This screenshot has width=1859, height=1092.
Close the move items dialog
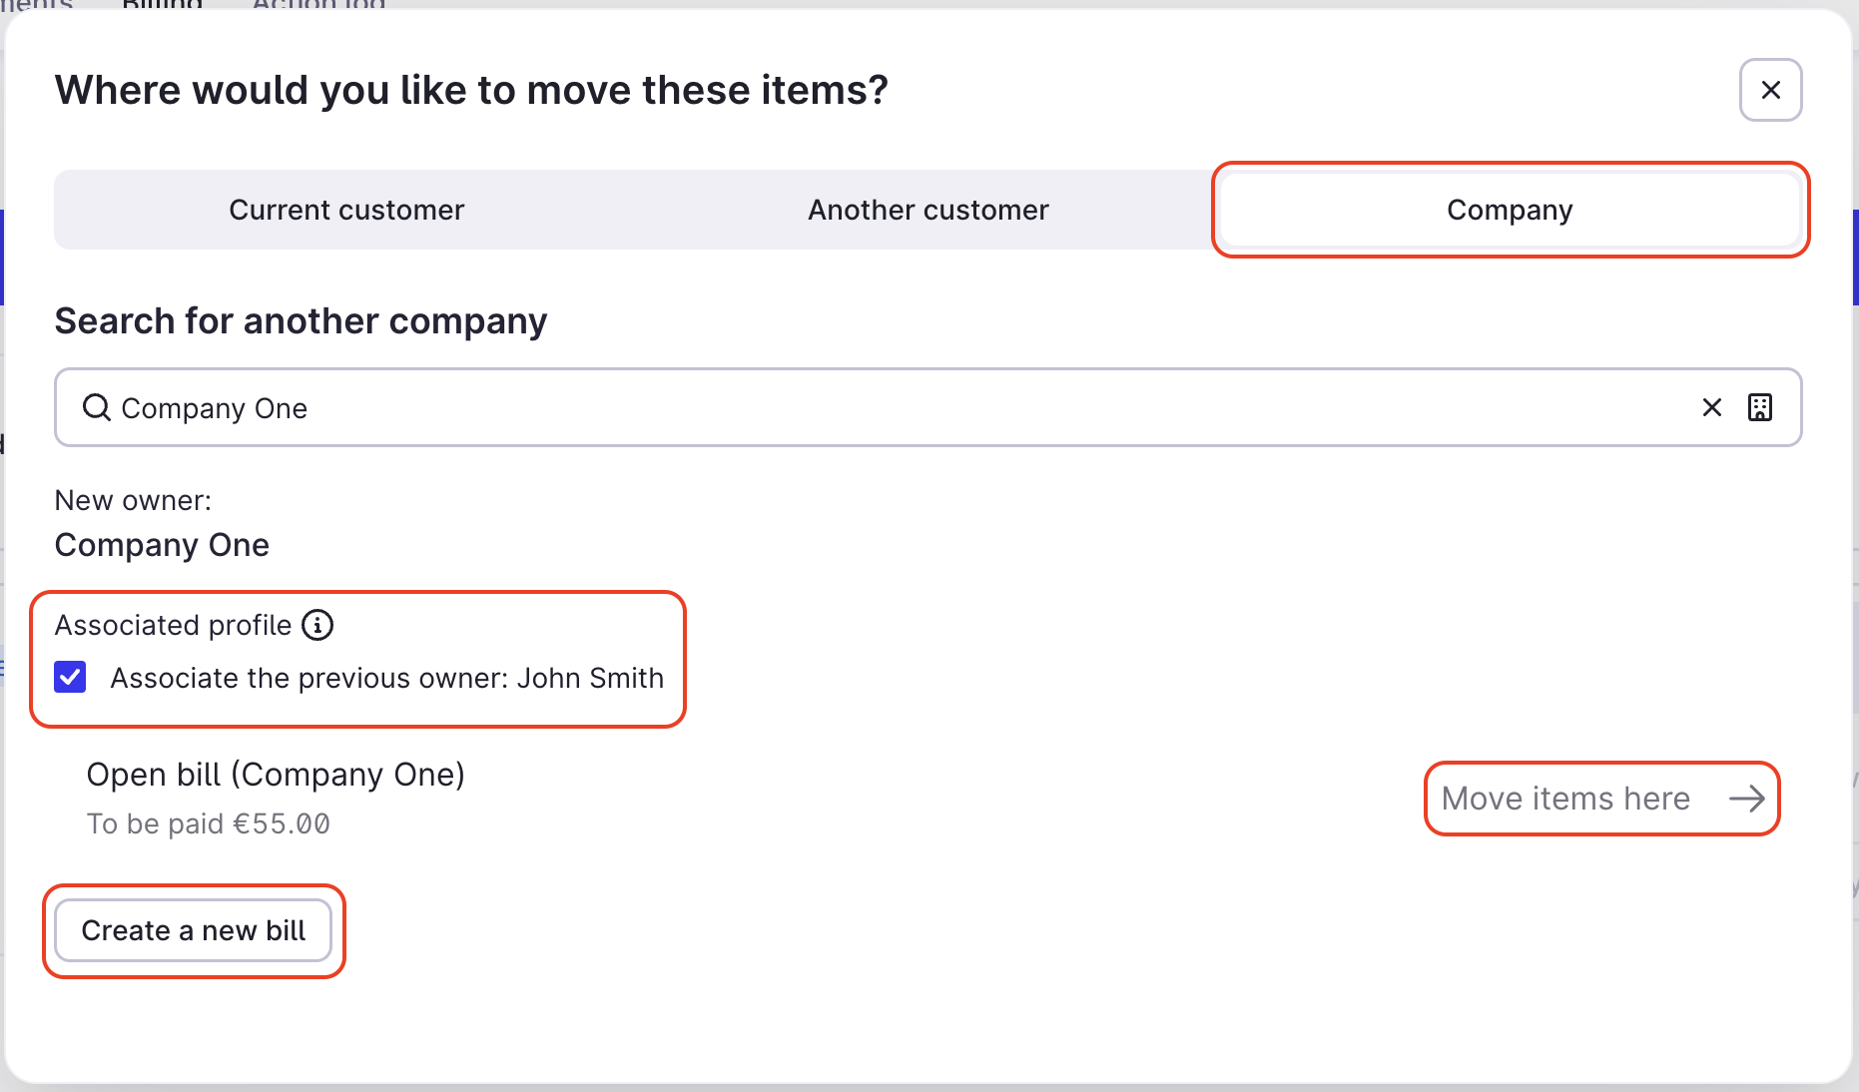(1770, 90)
